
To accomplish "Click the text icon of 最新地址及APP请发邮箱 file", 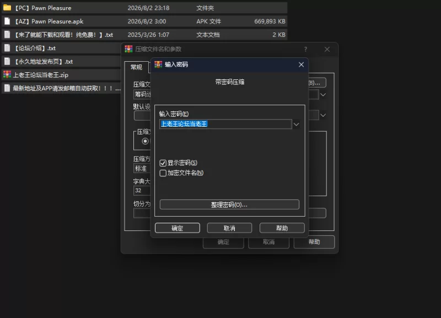I will click(x=7, y=88).
